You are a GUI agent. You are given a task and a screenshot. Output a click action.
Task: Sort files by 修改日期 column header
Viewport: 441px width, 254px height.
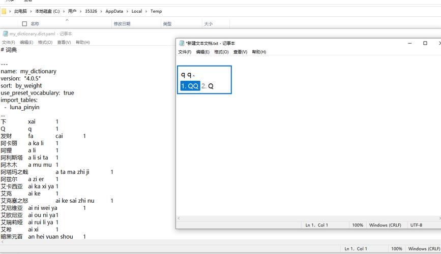pos(122,24)
